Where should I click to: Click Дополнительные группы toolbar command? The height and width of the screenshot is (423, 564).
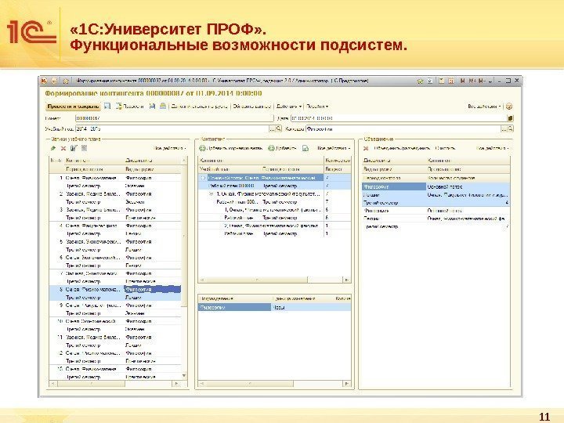tap(199, 107)
